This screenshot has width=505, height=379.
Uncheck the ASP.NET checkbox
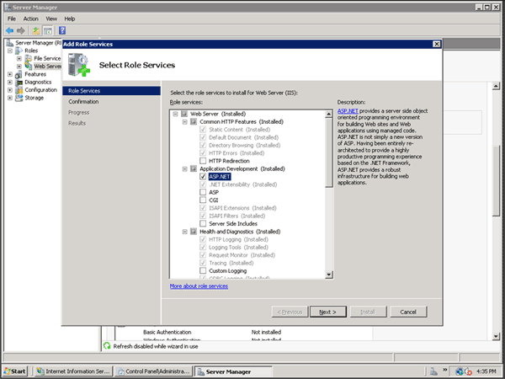pyautogui.click(x=203, y=177)
